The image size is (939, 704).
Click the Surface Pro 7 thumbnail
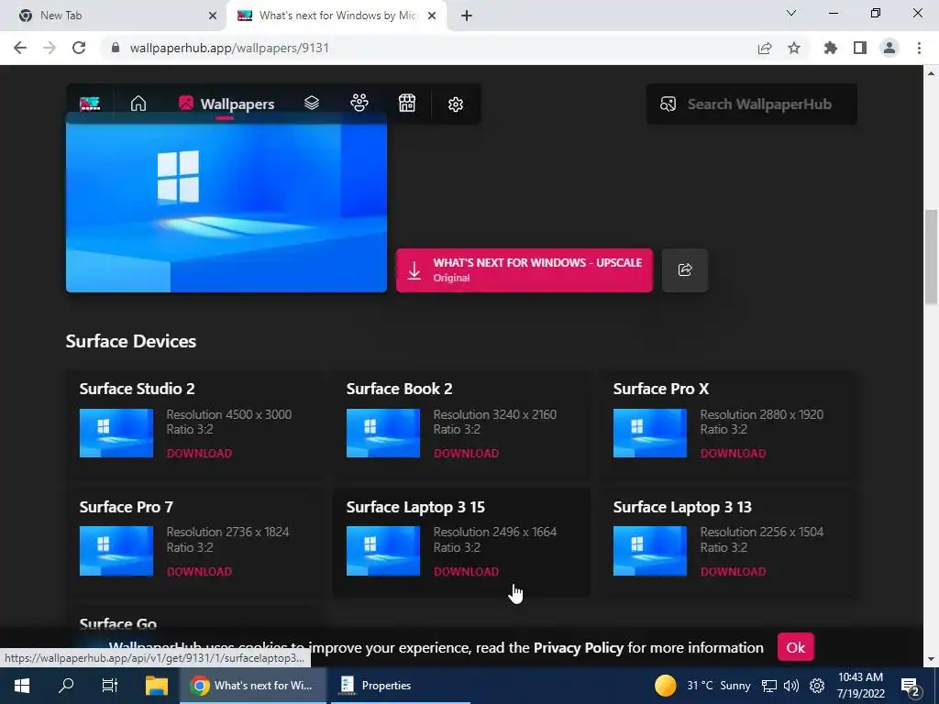(116, 551)
